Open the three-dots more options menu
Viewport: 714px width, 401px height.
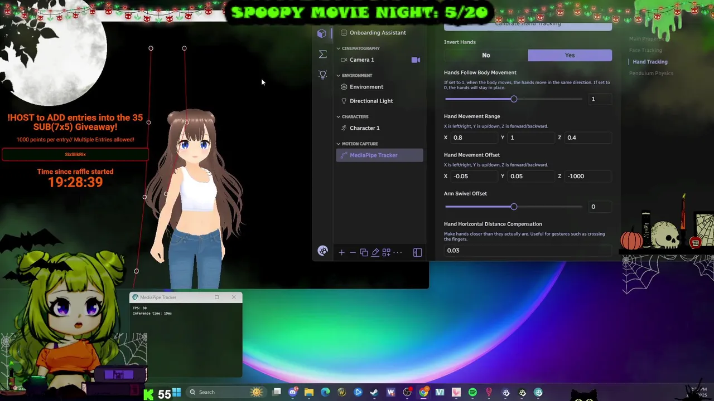click(397, 252)
